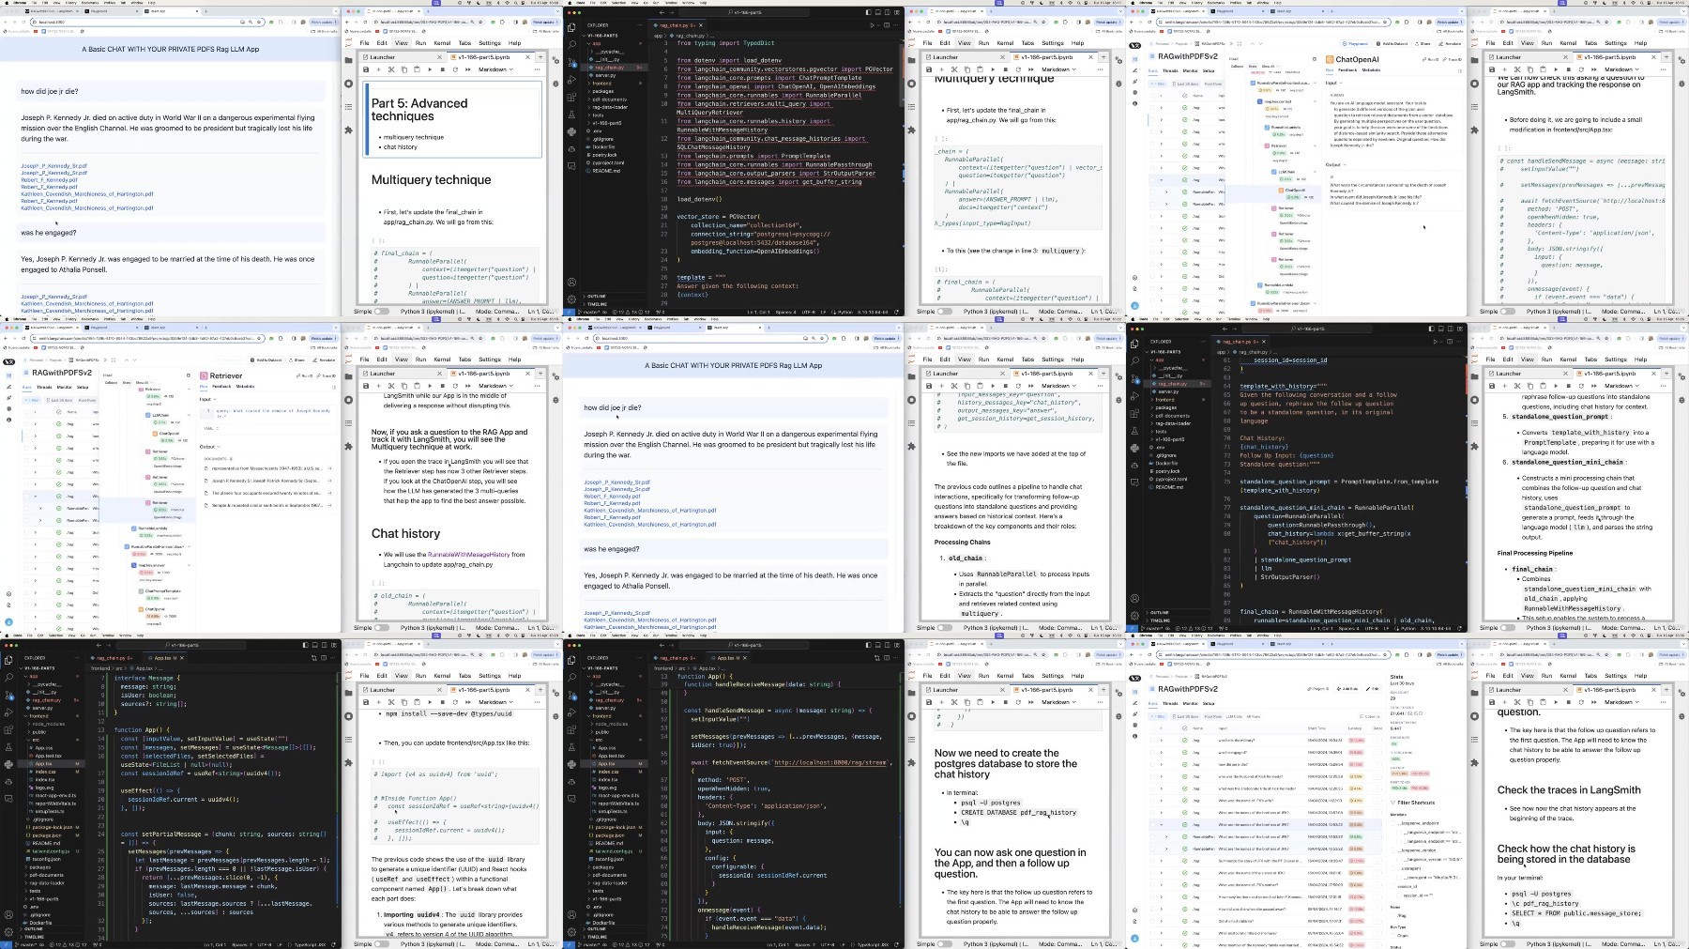Click Playground button above ChatOpenAI run panel
The width and height of the screenshot is (1689, 949).
click(x=1357, y=43)
